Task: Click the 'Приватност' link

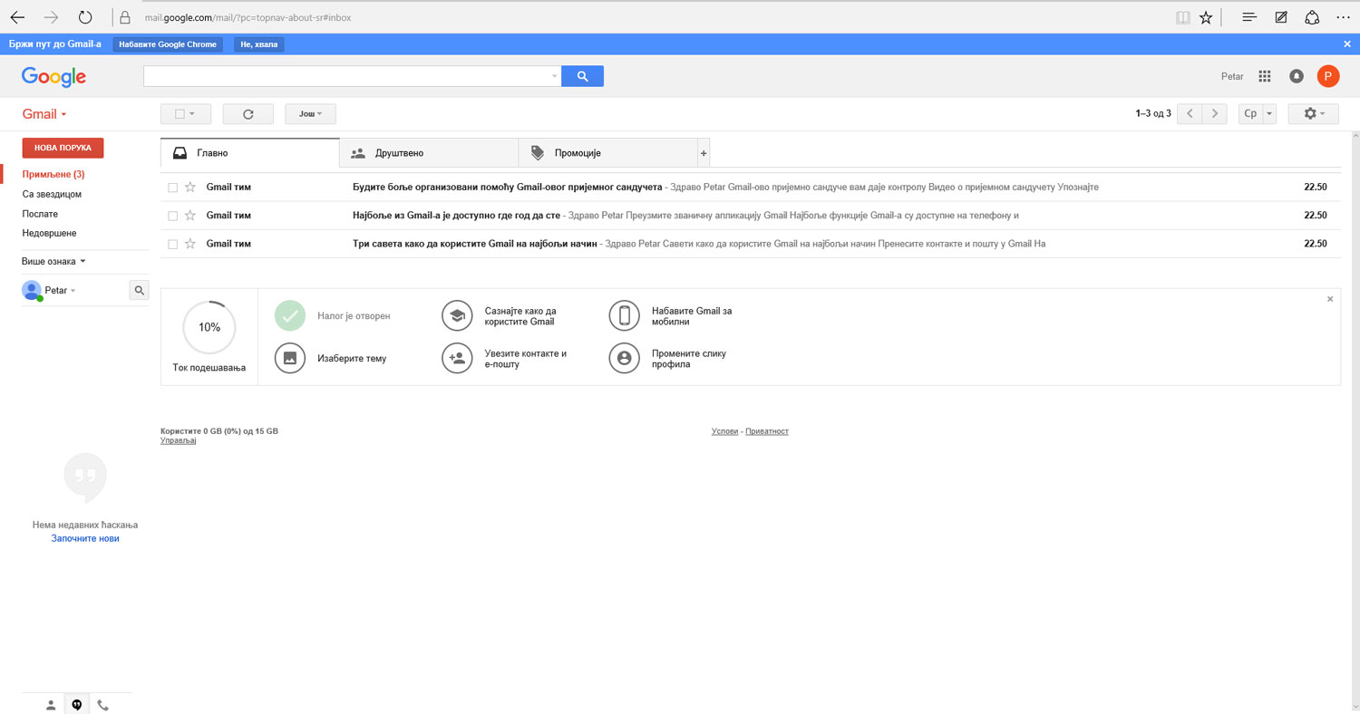Action: click(x=767, y=431)
